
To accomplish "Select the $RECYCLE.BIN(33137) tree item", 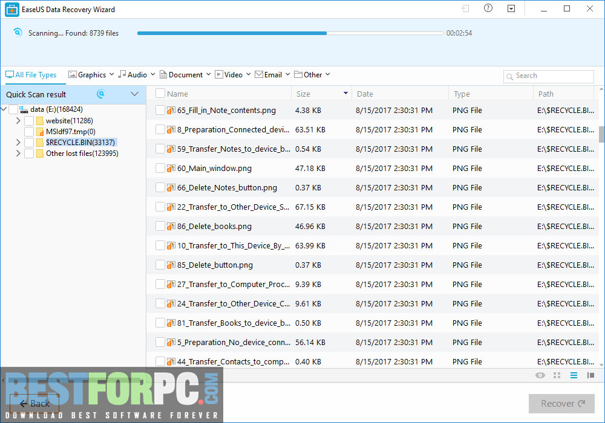I will [x=80, y=143].
